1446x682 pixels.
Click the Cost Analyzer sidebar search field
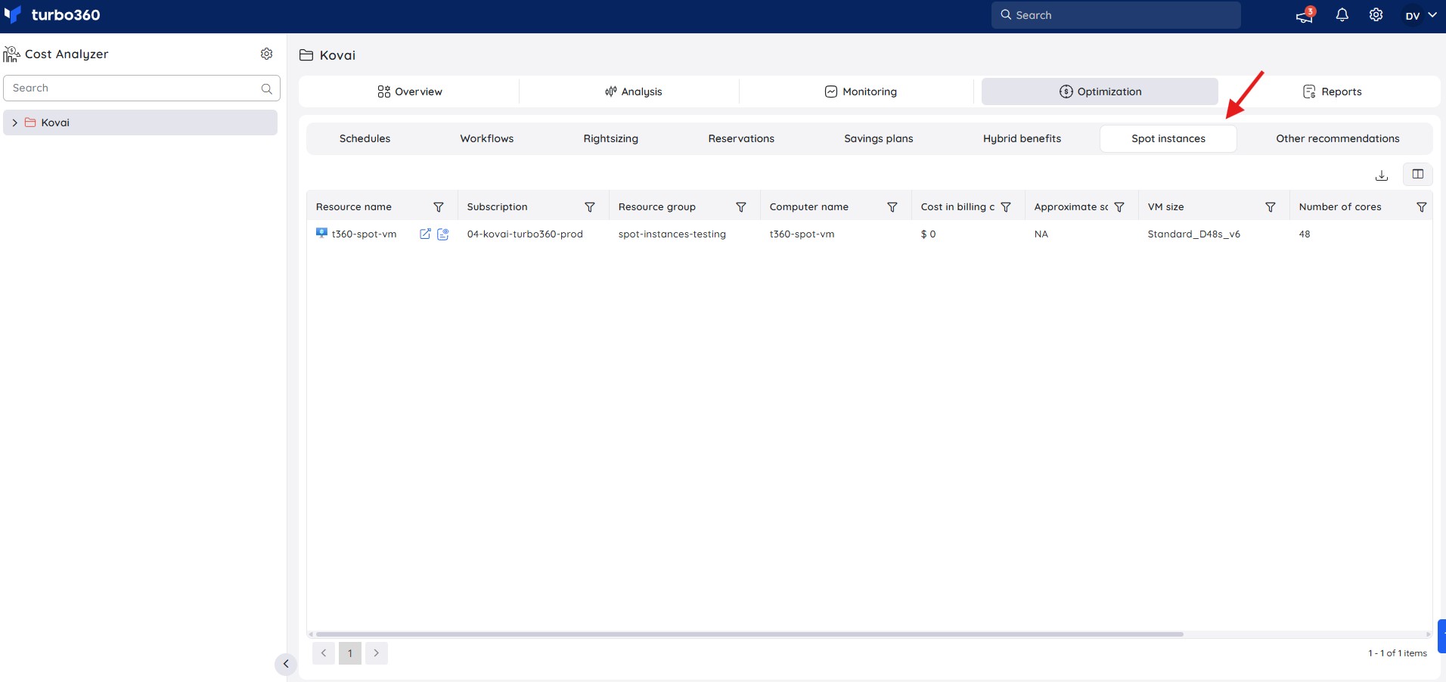coord(142,88)
